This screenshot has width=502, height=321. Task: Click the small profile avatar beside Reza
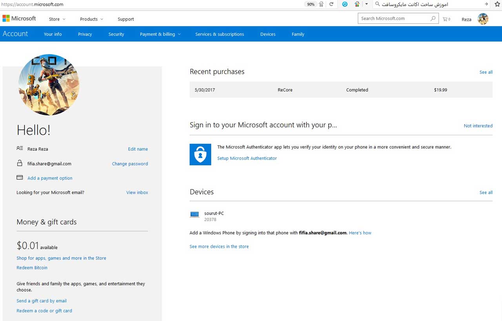(483, 19)
